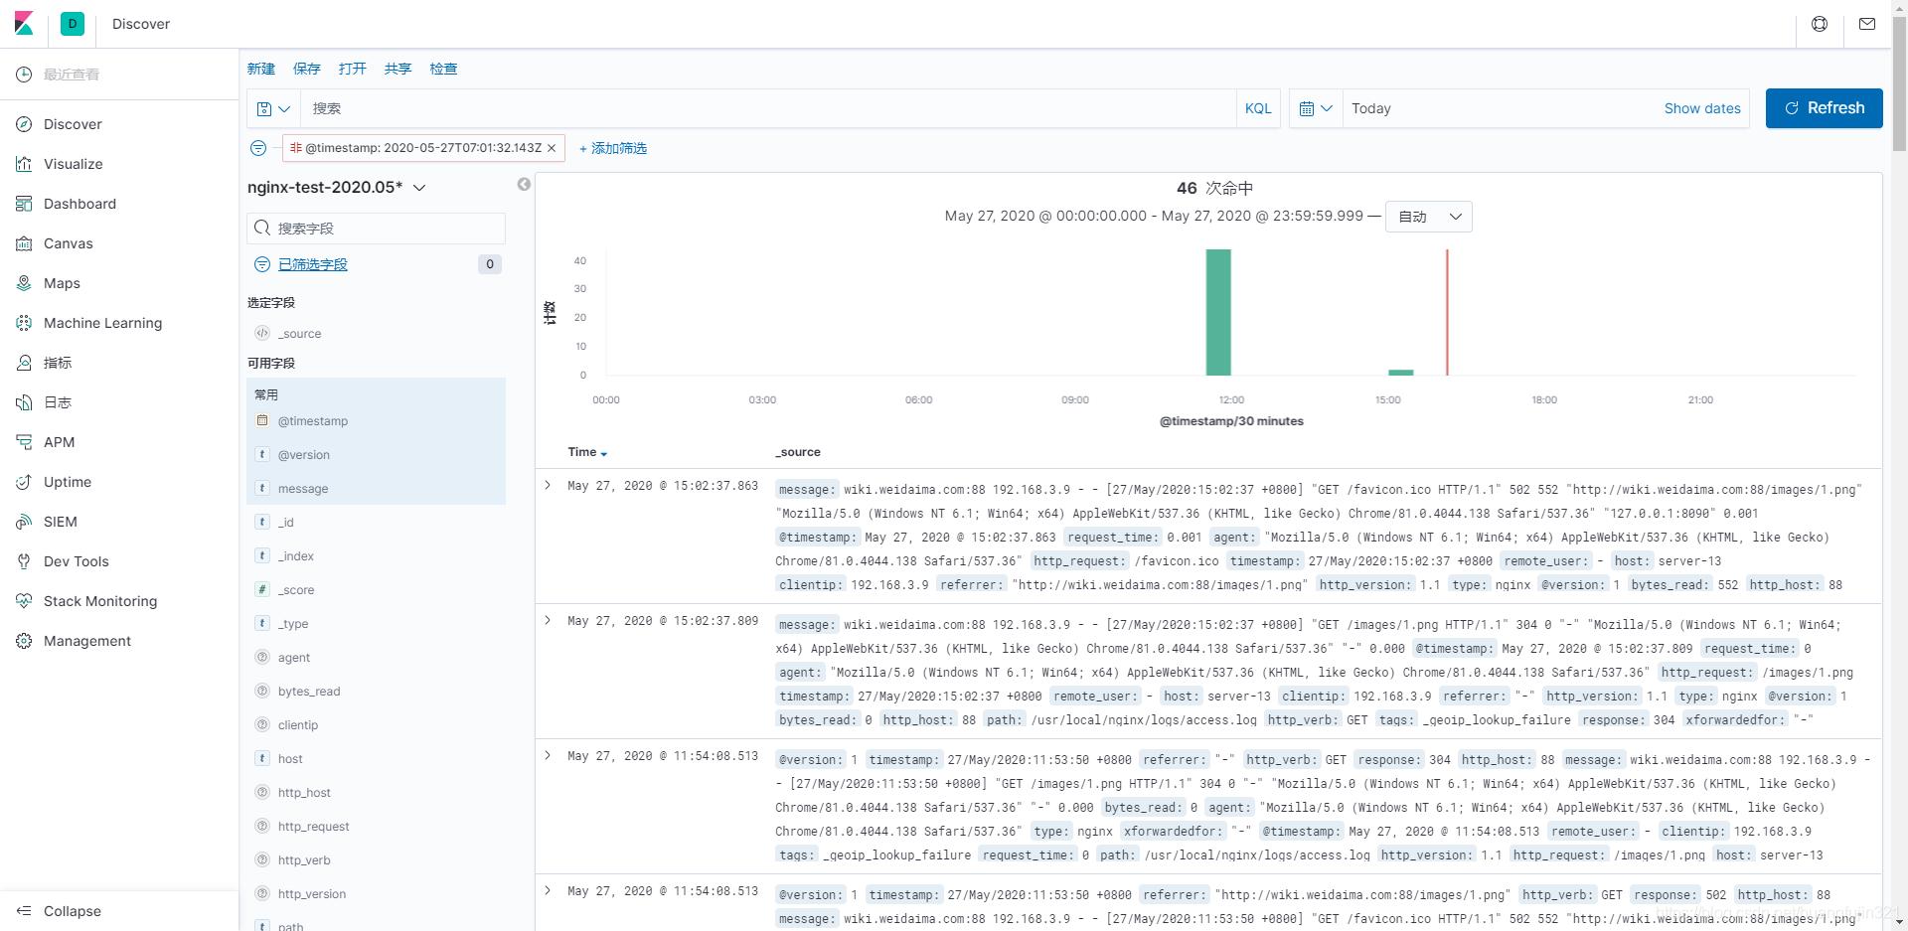
Task: Open Discover from the sidebar
Action: [x=73, y=124]
